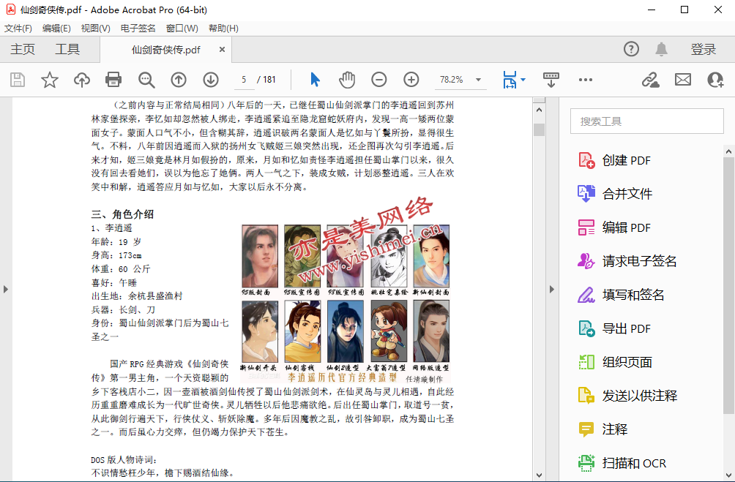Click document scrollbar up arrow

pos(539,110)
